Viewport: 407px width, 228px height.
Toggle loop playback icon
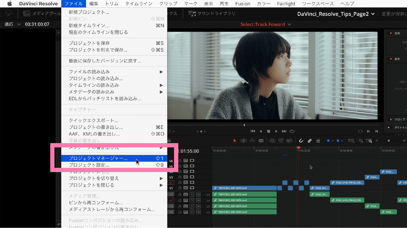(292, 131)
